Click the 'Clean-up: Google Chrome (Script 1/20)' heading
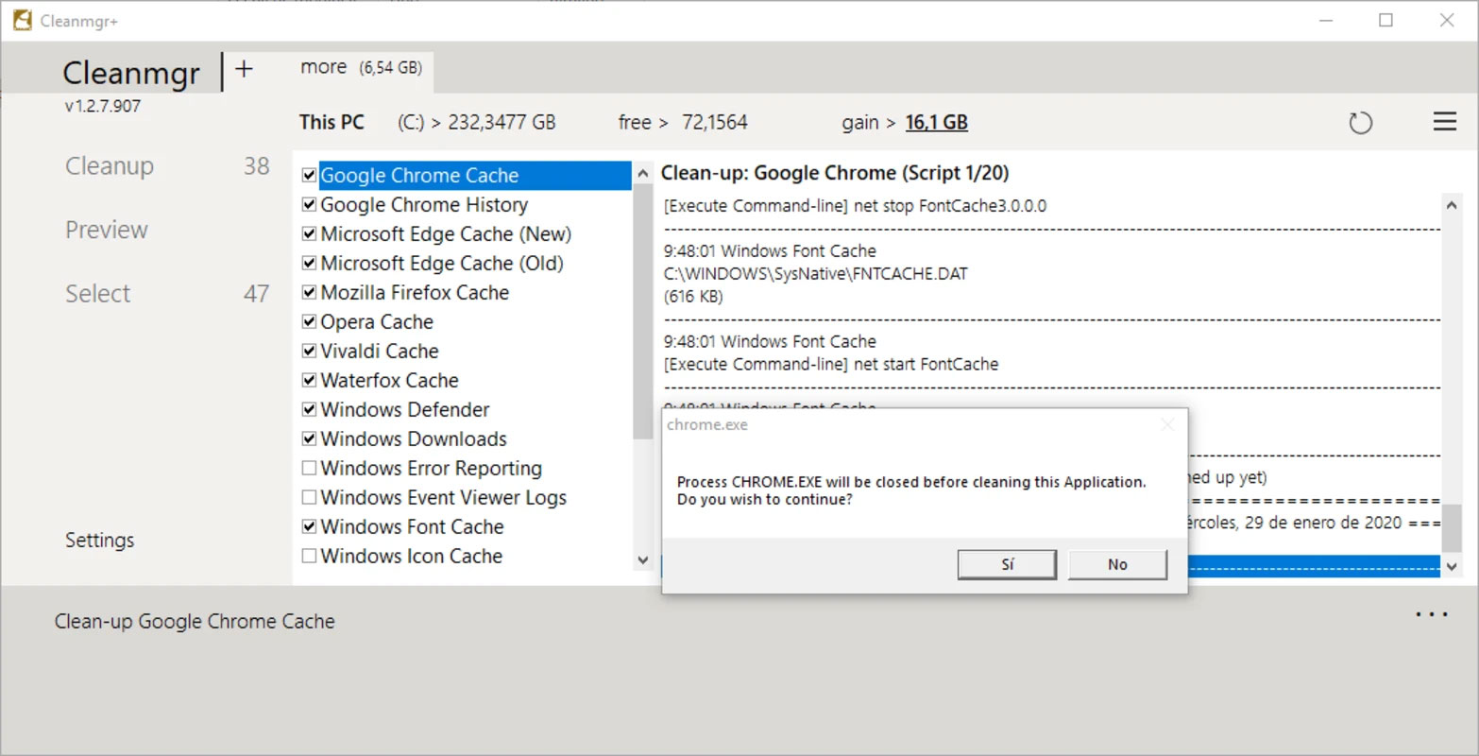The height and width of the screenshot is (756, 1479). (835, 173)
